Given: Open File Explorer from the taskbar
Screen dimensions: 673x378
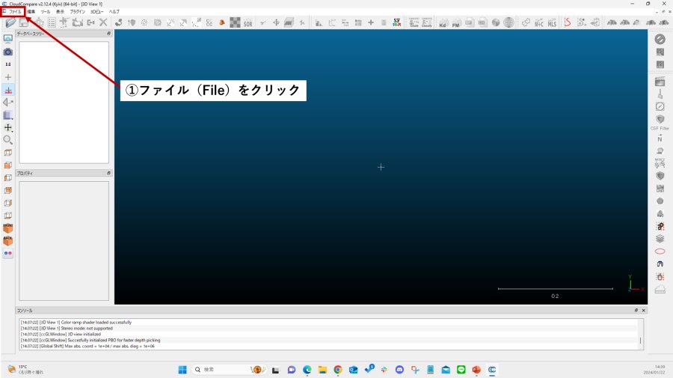Looking at the screenshot, I should [x=322, y=370].
